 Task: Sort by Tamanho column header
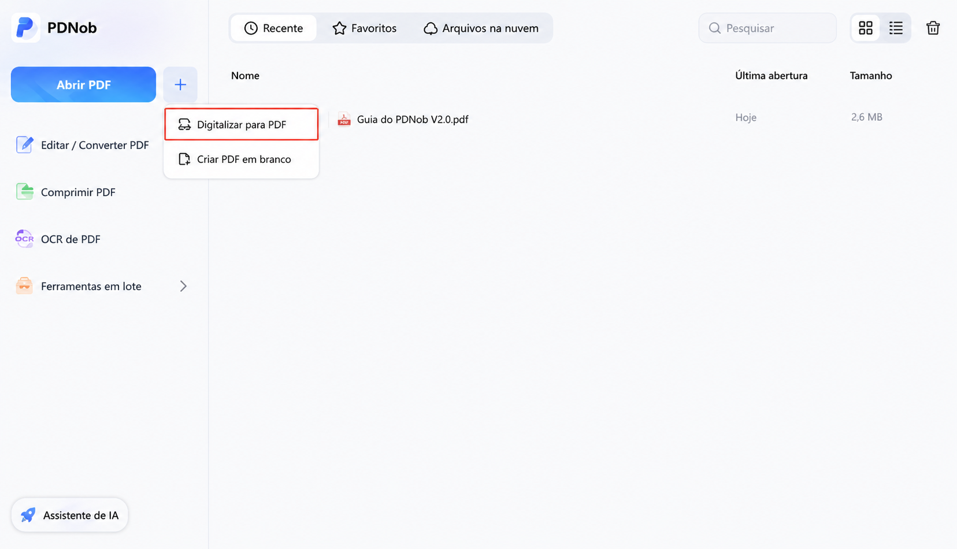point(871,76)
